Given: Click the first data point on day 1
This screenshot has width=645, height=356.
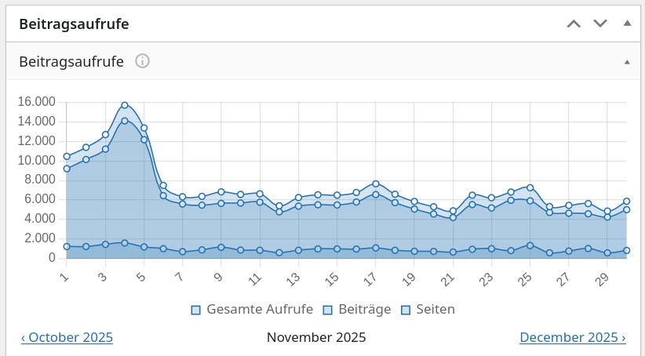Looking at the screenshot, I should pos(67,156).
